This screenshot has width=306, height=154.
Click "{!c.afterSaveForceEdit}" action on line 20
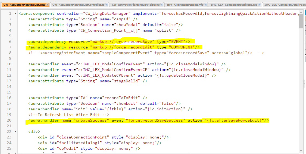pos(235,121)
